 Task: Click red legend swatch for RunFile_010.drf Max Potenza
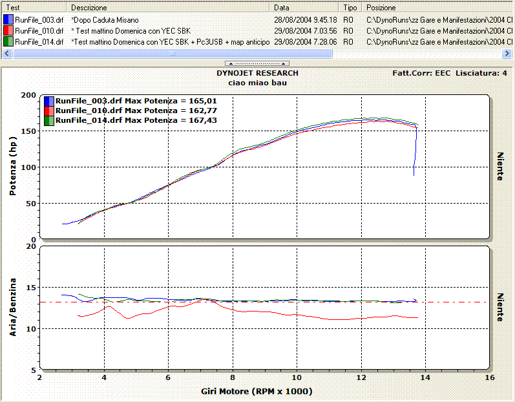tap(49, 111)
